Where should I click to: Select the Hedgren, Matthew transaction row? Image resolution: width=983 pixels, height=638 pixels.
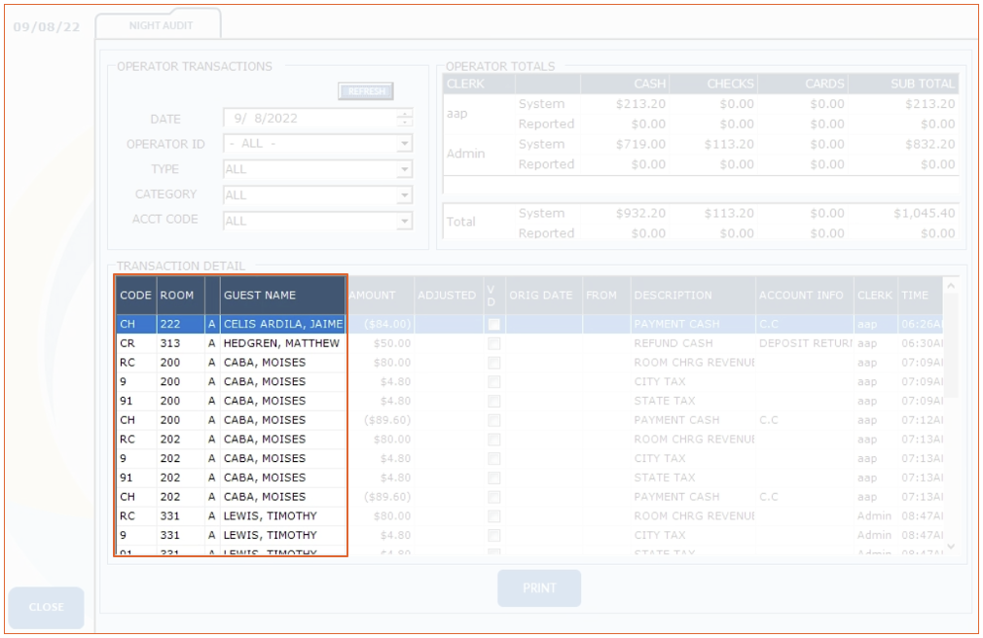click(281, 343)
